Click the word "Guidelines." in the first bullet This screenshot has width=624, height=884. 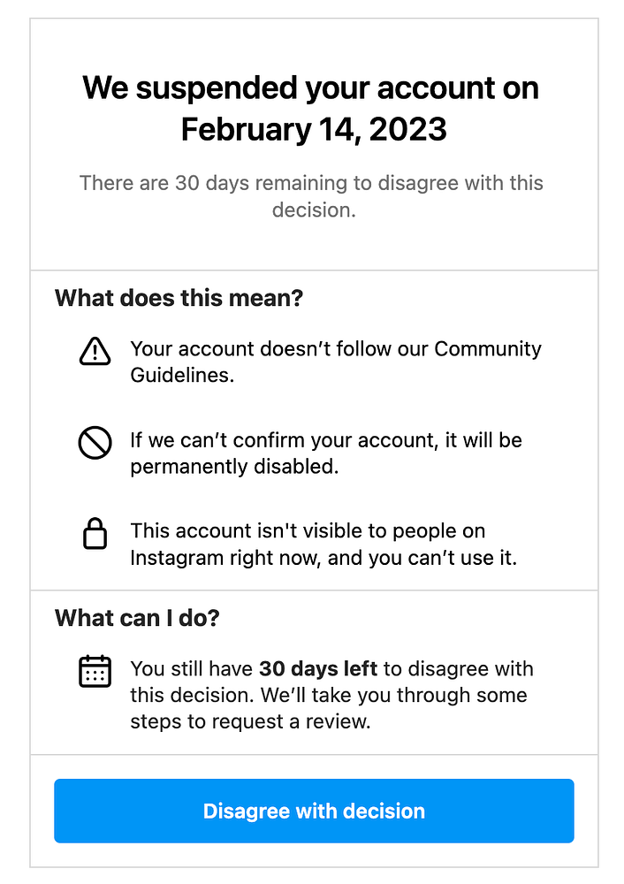click(182, 374)
